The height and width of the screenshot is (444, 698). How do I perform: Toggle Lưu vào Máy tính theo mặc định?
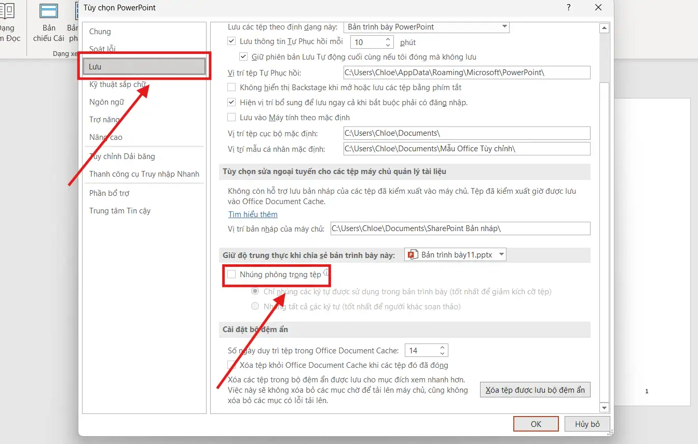coord(231,118)
